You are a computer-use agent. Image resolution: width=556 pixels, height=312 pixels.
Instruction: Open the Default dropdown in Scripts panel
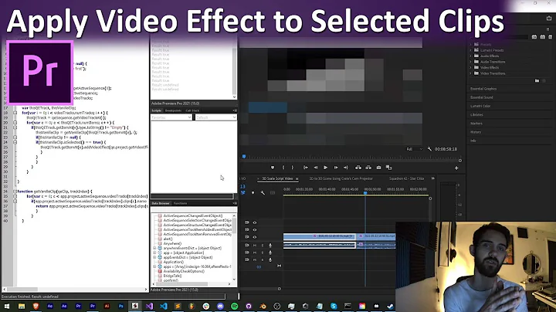coord(215,117)
